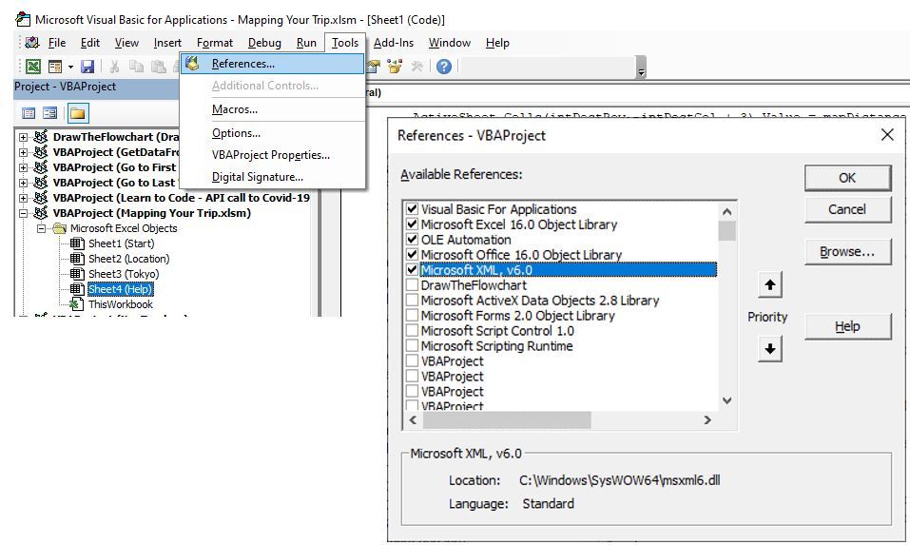This screenshot has height=545, width=910.
Task: Click the View Code icon in Project panel
Action: (29, 113)
